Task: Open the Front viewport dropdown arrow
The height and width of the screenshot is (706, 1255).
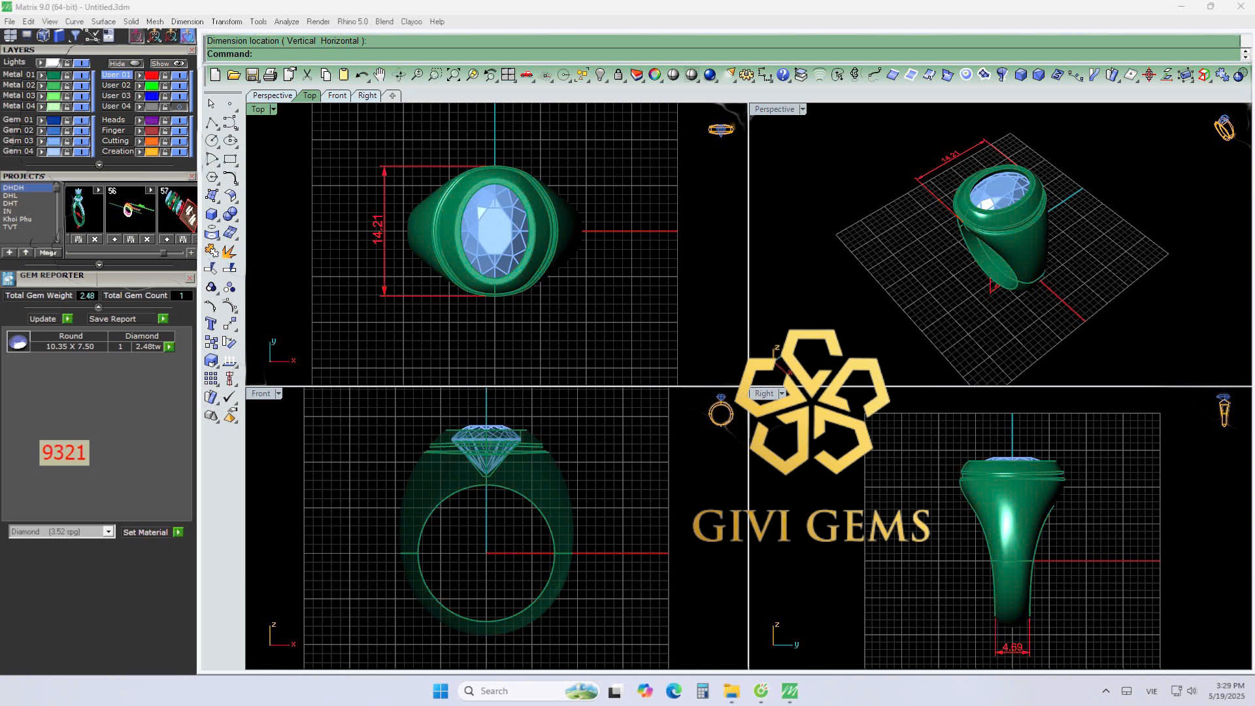Action: click(278, 394)
